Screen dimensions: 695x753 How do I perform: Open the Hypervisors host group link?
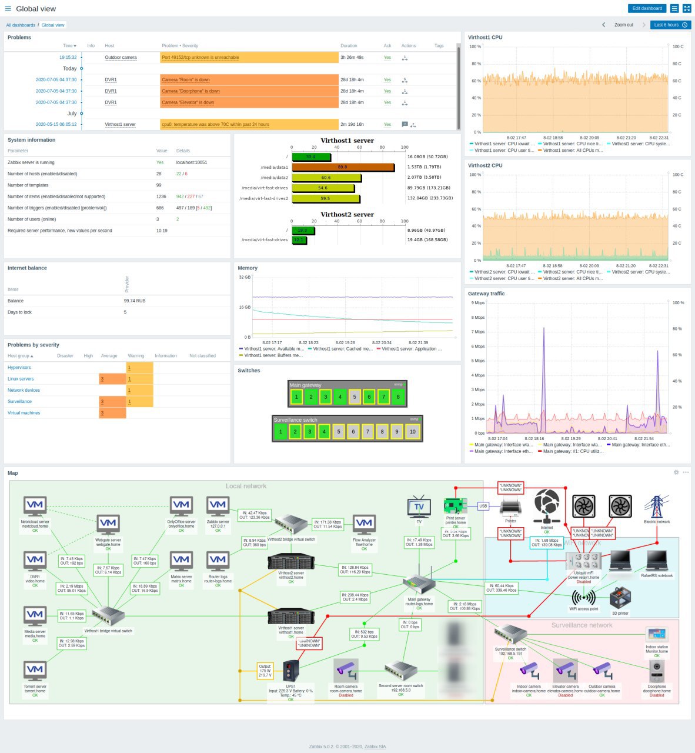[x=19, y=368]
